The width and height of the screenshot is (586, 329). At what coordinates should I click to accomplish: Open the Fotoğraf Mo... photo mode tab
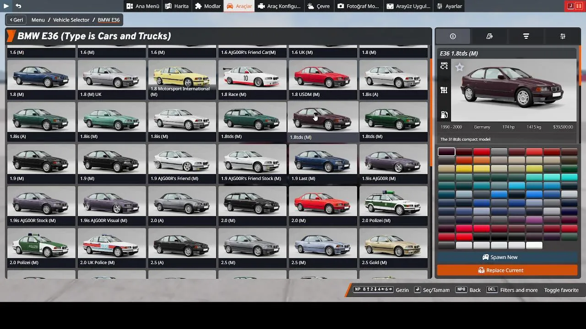tap(358, 6)
